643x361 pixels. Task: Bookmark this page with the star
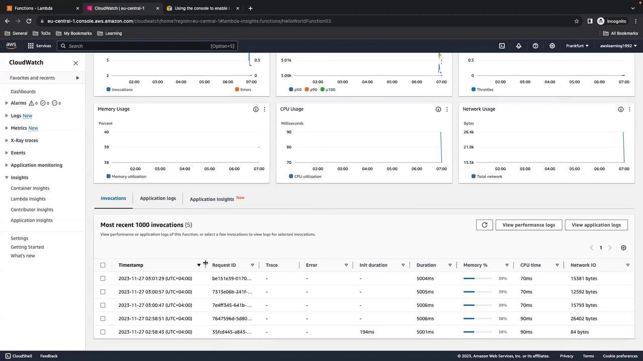click(x=577, y=21)
